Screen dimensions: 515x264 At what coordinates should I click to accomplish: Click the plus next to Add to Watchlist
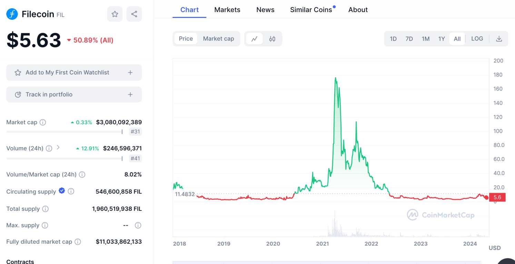pyautogui.click(x=130, y=73)
